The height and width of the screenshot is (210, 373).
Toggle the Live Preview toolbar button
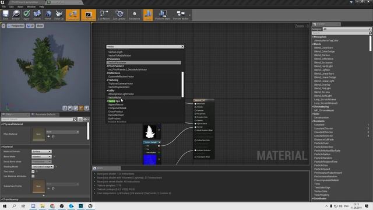coord(89,15)
